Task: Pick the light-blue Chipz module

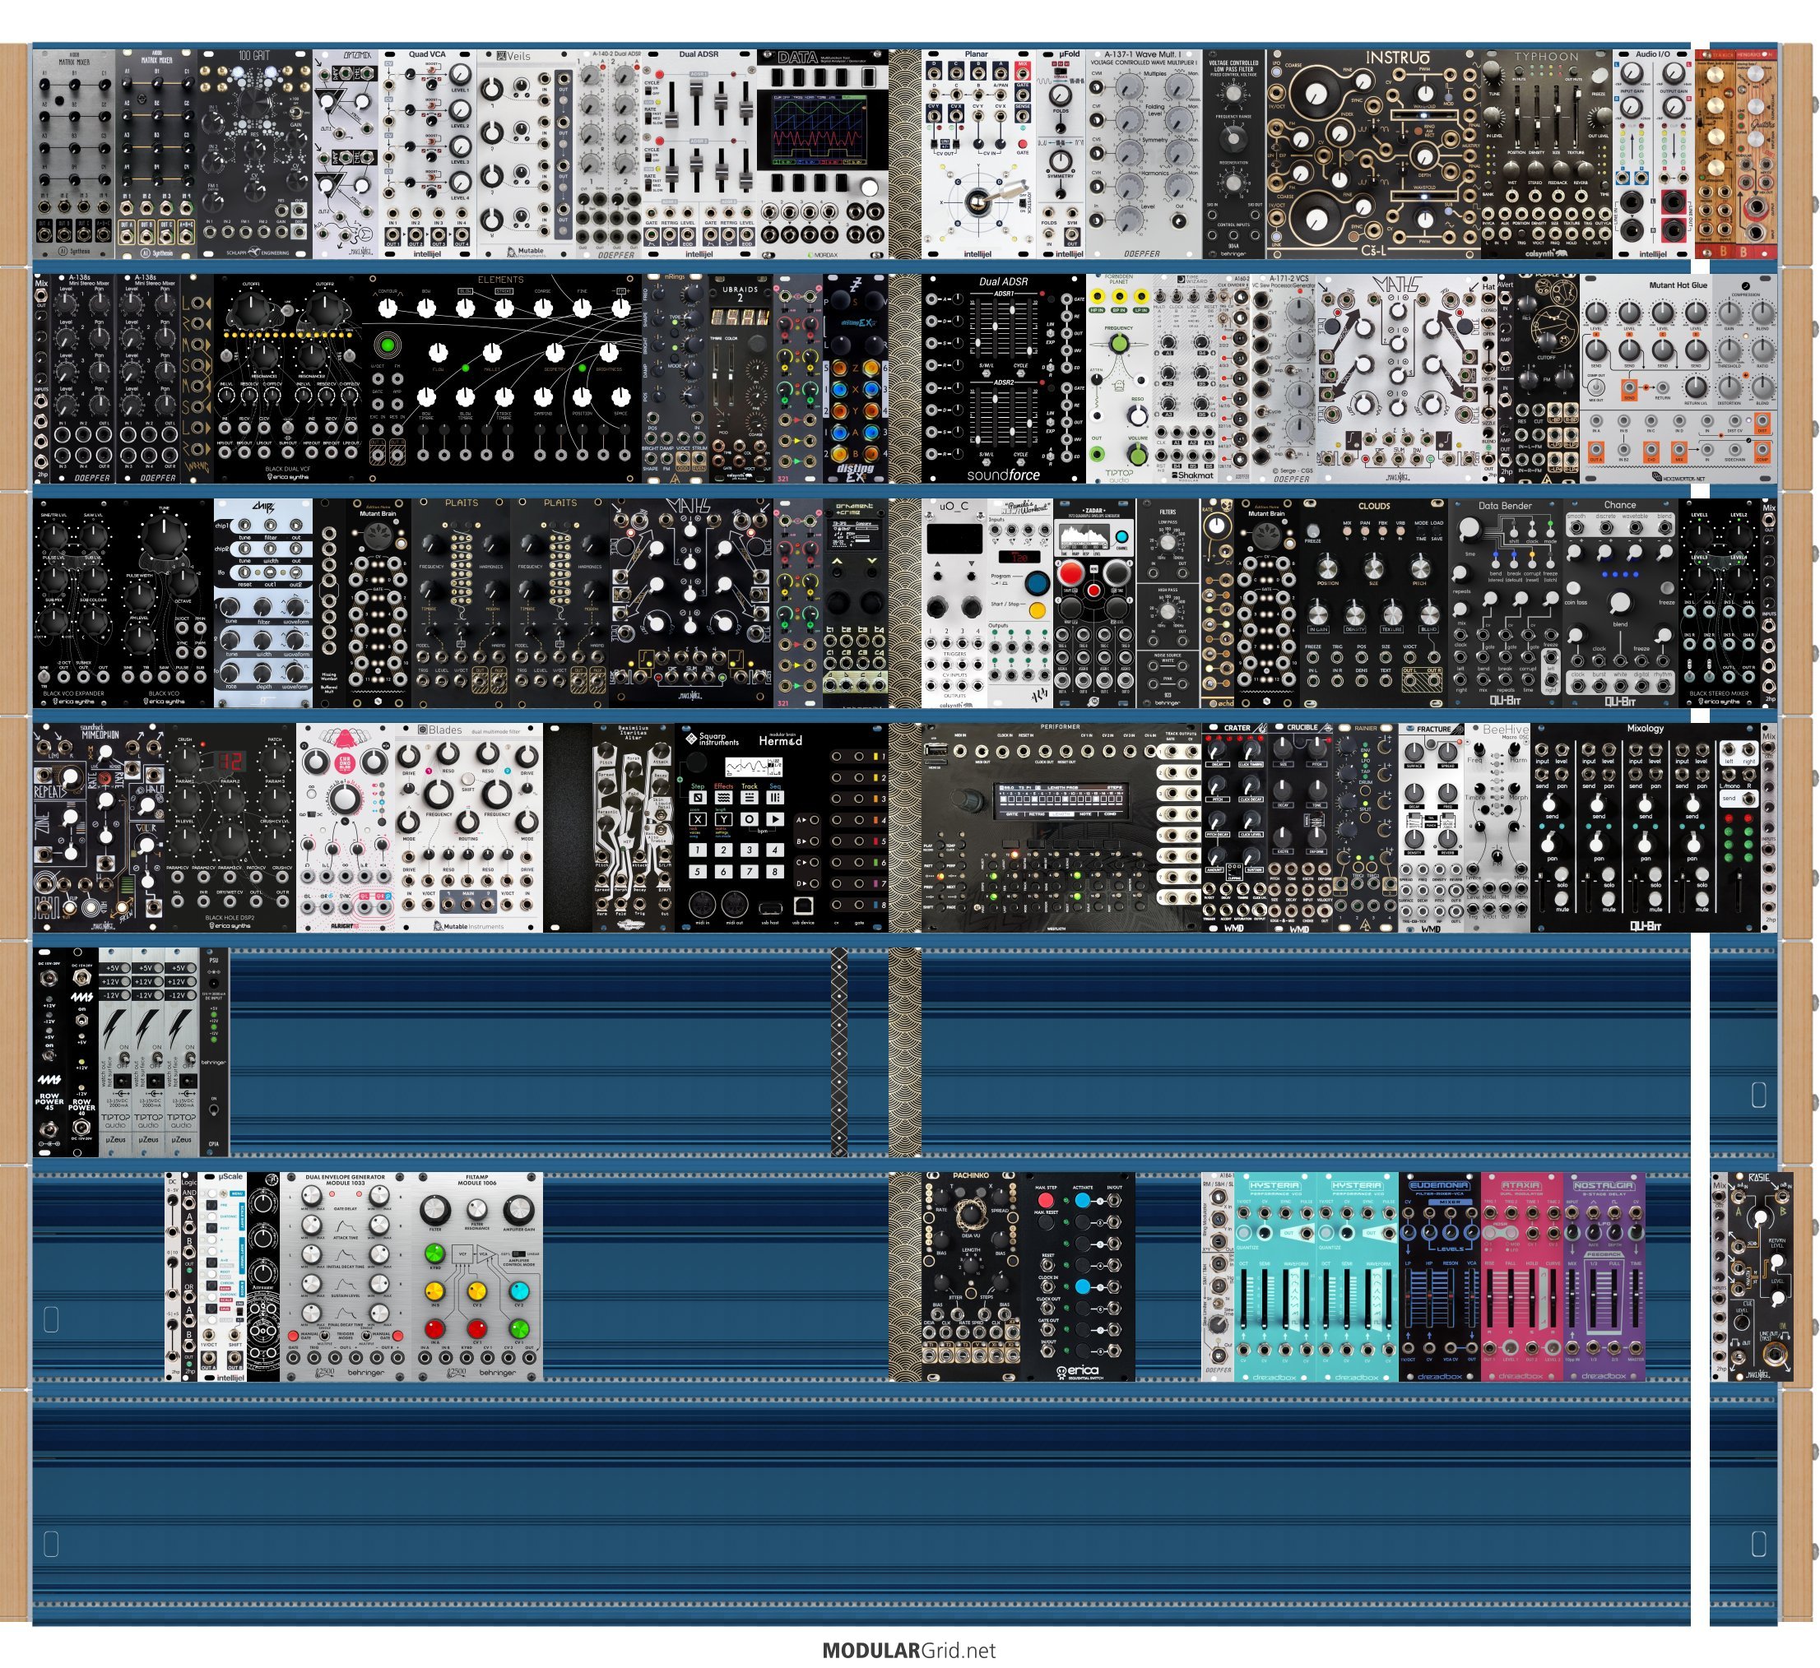Action: pyautogui.click(x=263, y=603)
